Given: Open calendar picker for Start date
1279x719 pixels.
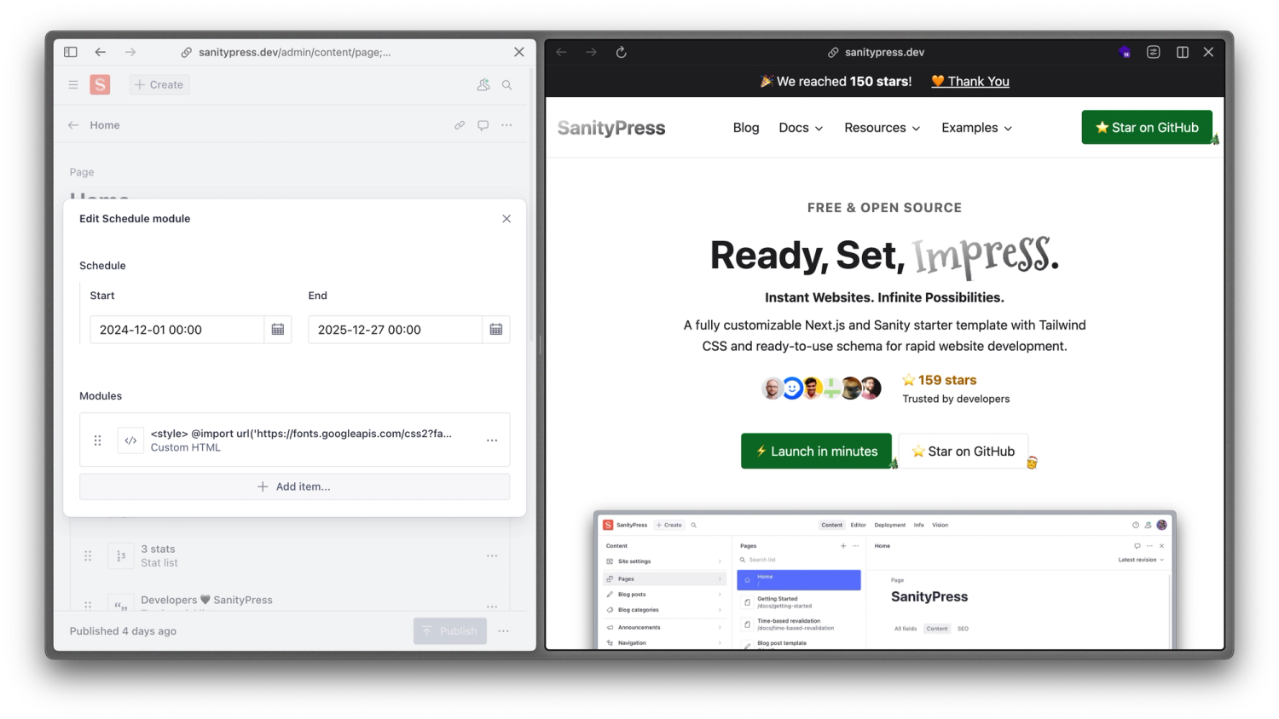Looking at the screenshot, I should pyautogui.click(x=278, y=330).
